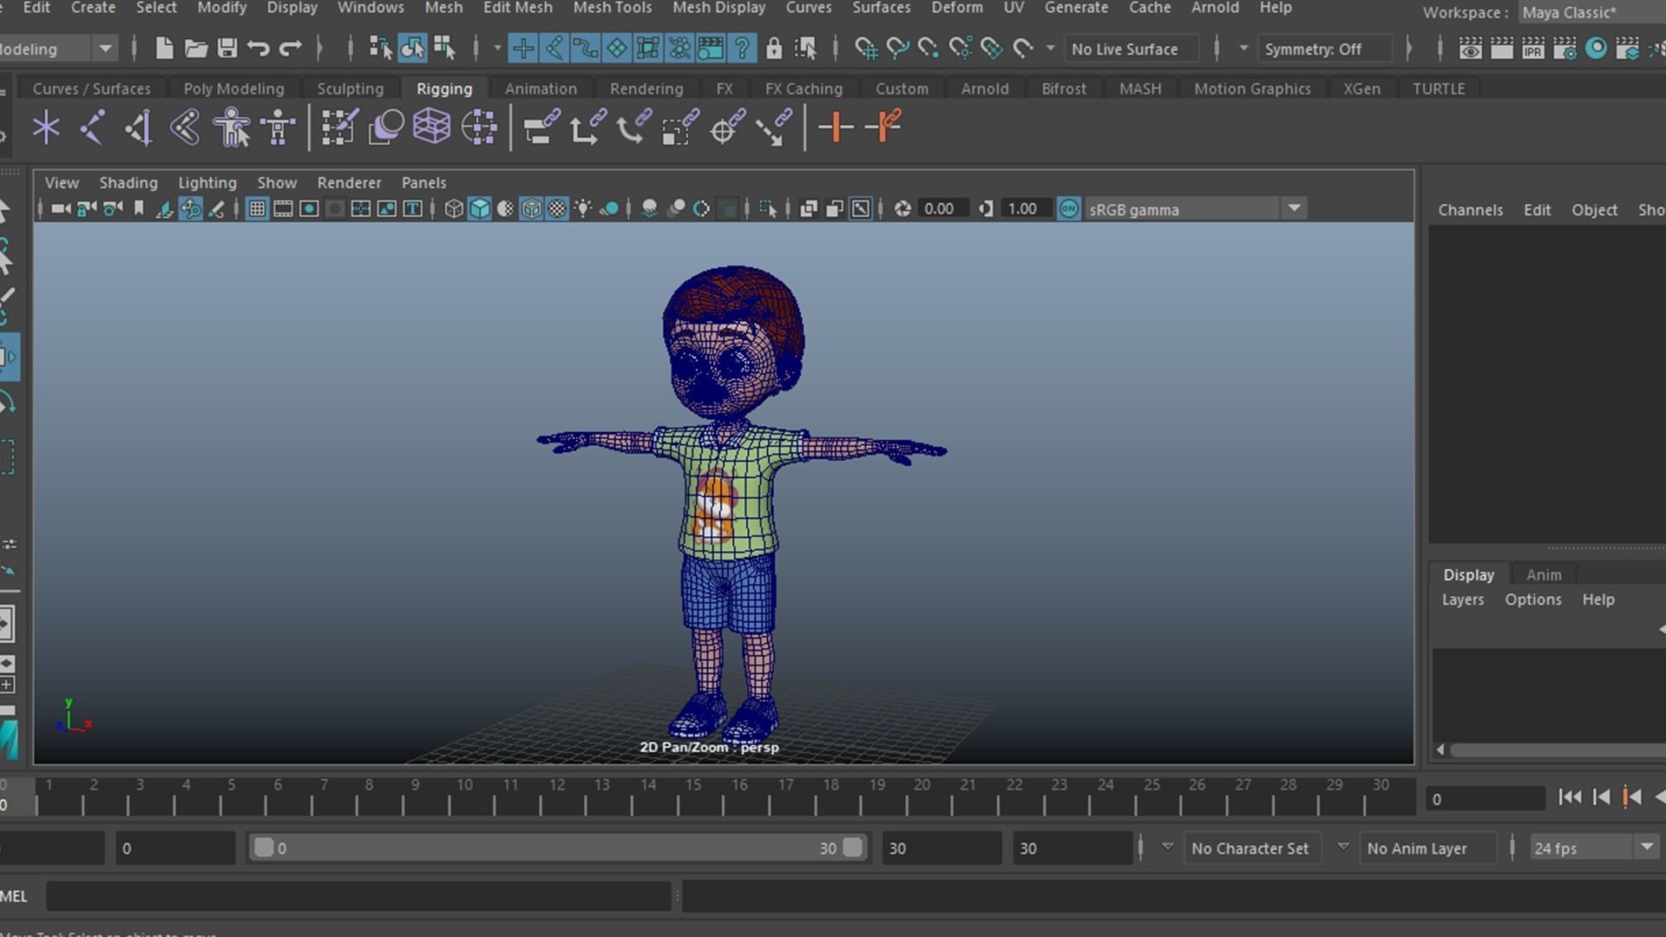Viewport: 1666px width, 937px height.
Task: Click the Redo arrow icon
Action: point(290,49)
